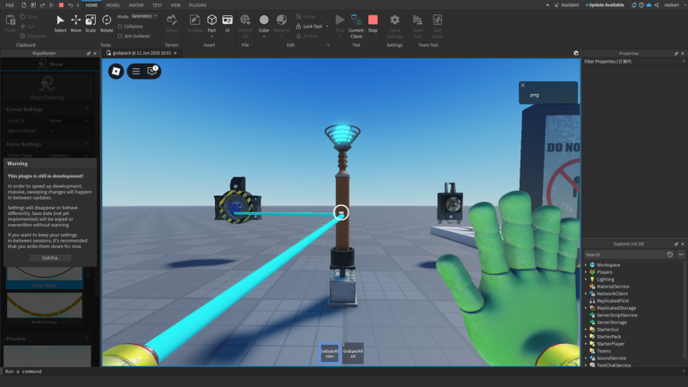Click the Explorer Search field
Image resolution: width=688 pixels, height=387 pixels.
pos(624,254)
